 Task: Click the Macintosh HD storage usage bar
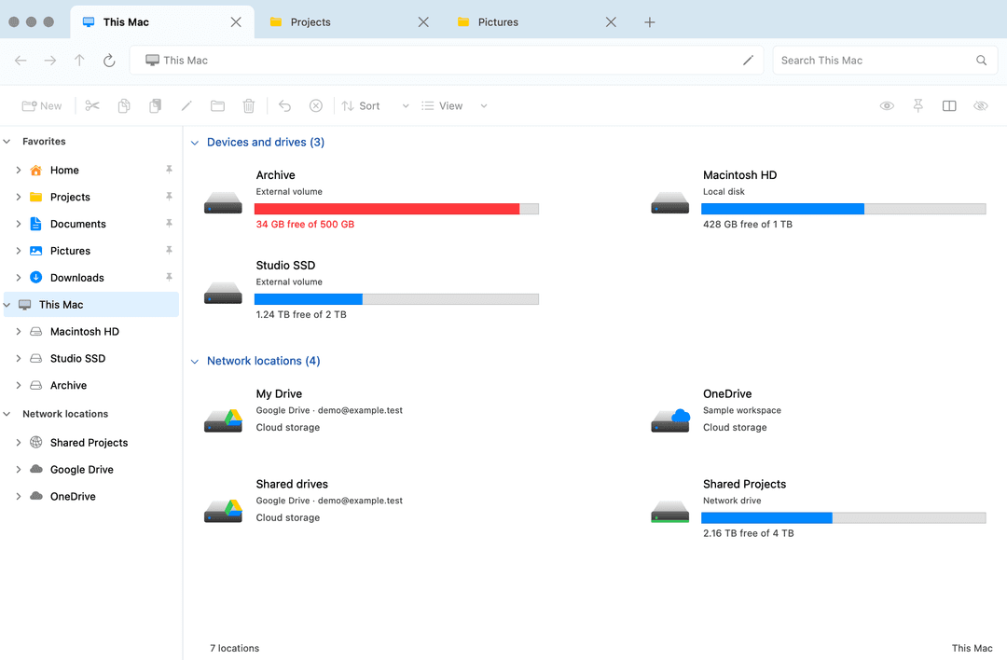click(x=843, y=209)
